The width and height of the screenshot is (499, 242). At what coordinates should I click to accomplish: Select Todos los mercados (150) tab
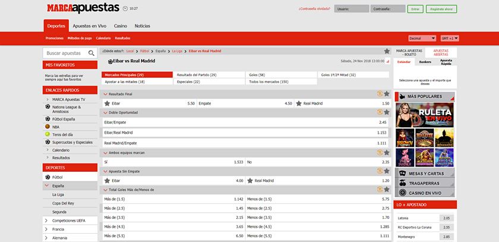click(x=282, y=82)
